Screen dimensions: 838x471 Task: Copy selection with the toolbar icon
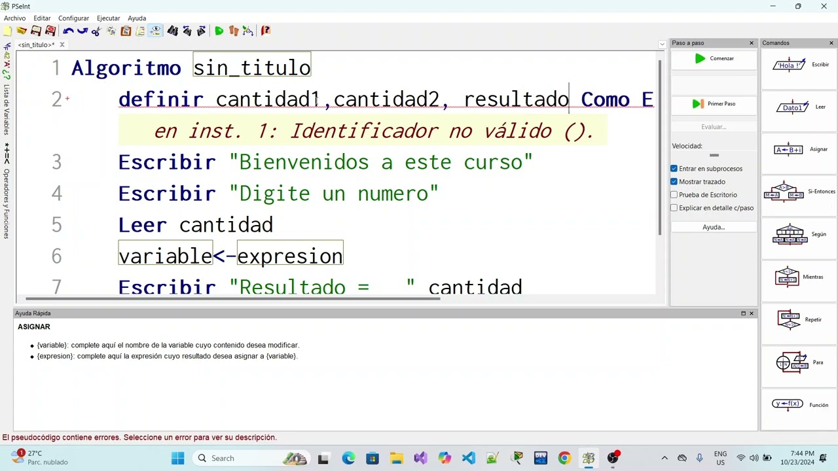(111, 31)
